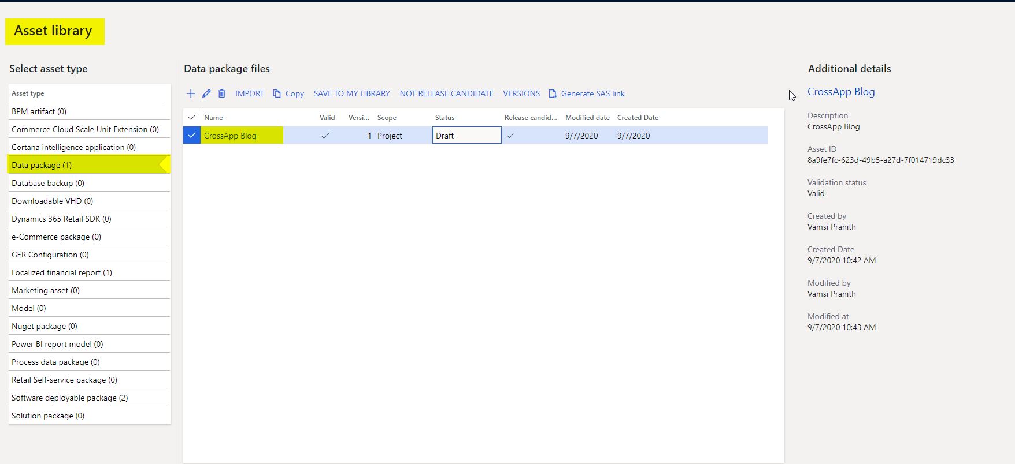Image resolution: width=1015 pixels, height=464 pixels.
Task: Click NOT RELEASE CANDIDATE button
Action: pos(446,93)
